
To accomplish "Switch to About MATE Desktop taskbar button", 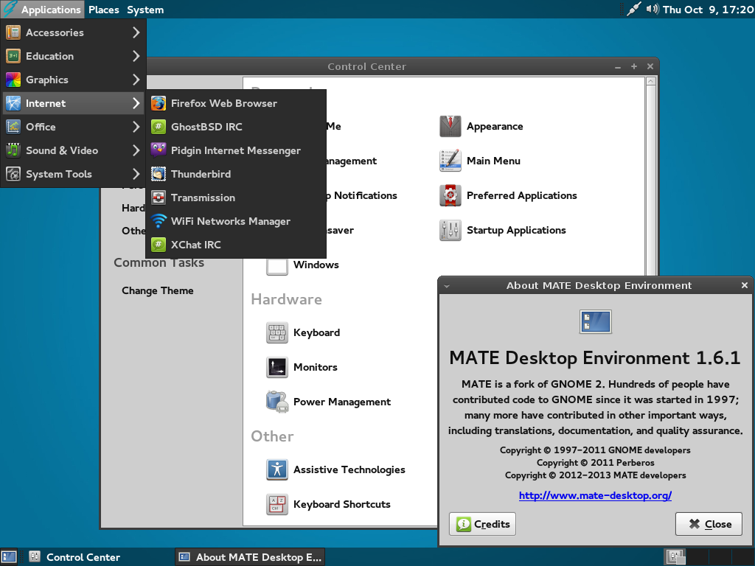I will tap(250, 557).
